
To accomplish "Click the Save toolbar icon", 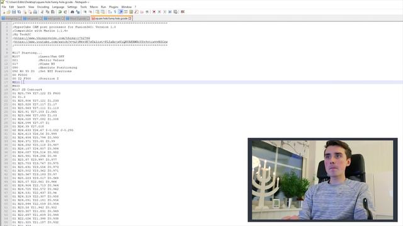I will pyautogui.click(x=14, y=12).
